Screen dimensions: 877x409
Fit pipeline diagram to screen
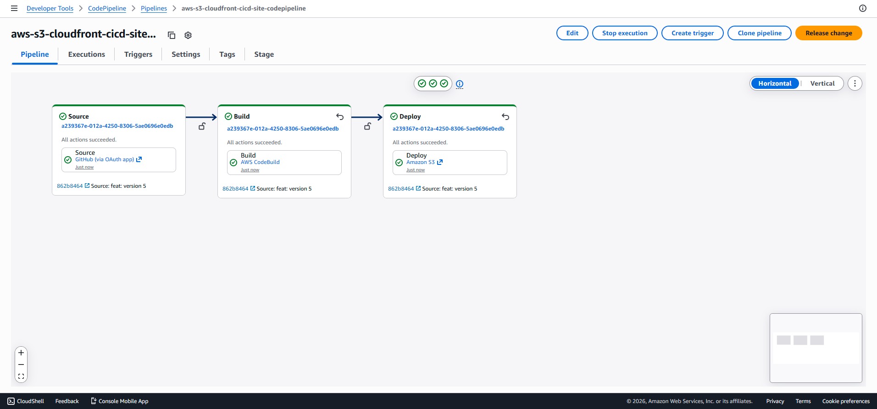point(21,376)
